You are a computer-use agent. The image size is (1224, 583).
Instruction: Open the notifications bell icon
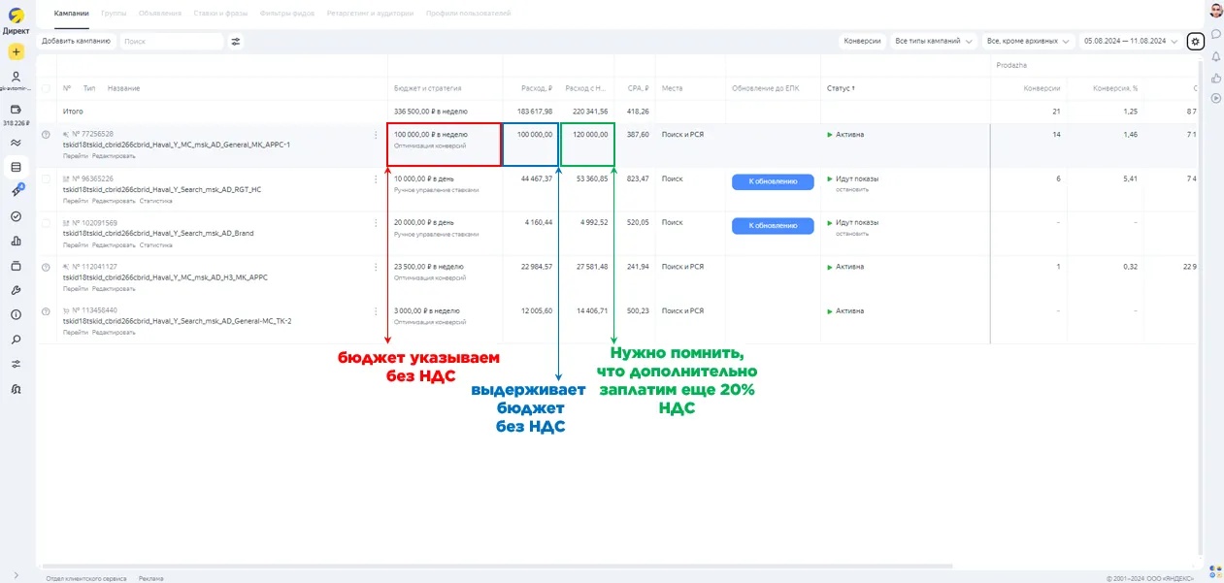coord(1215,55)
